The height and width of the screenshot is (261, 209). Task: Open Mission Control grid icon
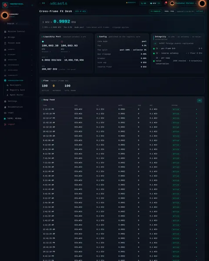[5, 32]
